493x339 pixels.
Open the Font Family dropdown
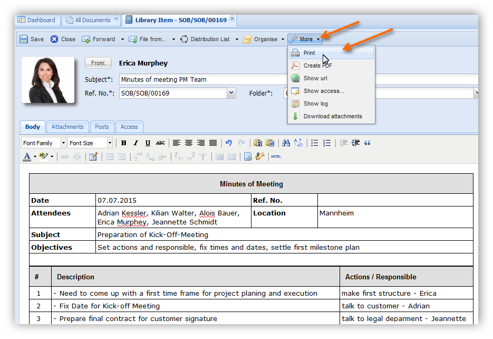coord(63,143)
